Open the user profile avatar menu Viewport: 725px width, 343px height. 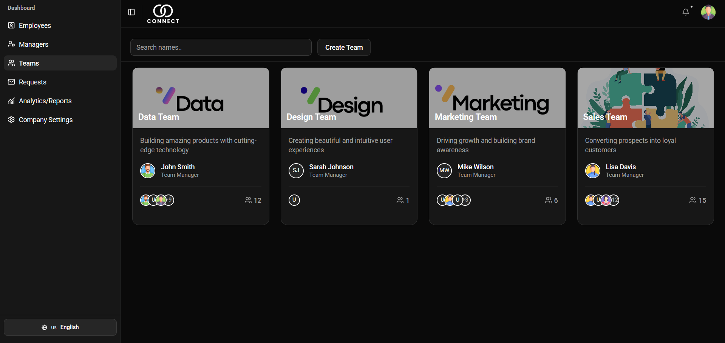[708, 12]
